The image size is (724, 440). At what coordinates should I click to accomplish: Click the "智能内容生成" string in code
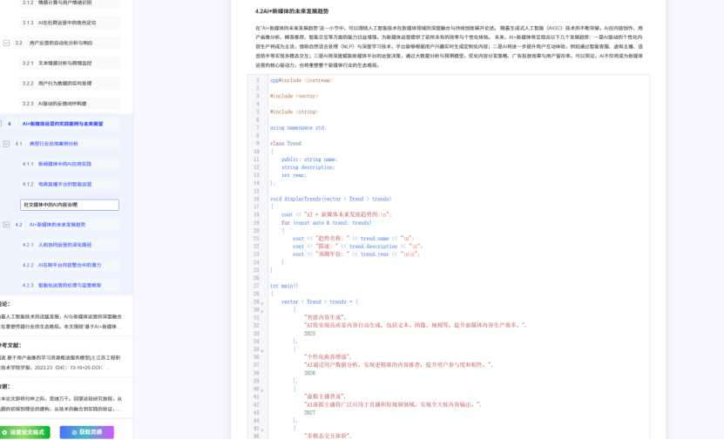point(325,318)
